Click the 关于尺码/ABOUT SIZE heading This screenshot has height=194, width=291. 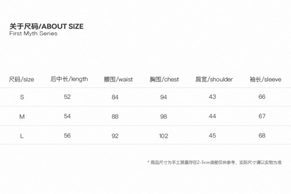(46, 26)
